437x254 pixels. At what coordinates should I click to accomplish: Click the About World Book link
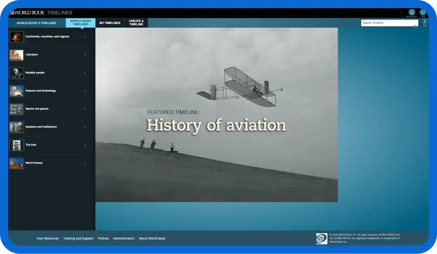pos(152,239)
